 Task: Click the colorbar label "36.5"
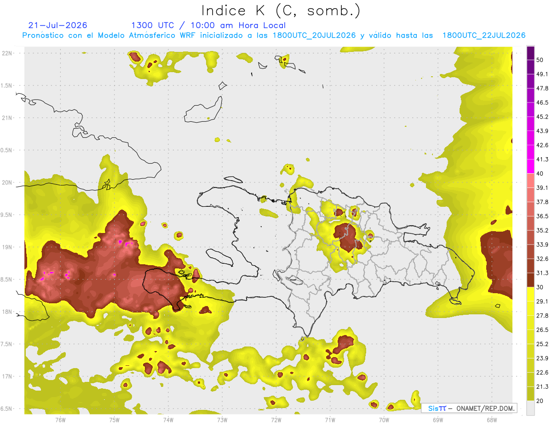coord(542,216)
